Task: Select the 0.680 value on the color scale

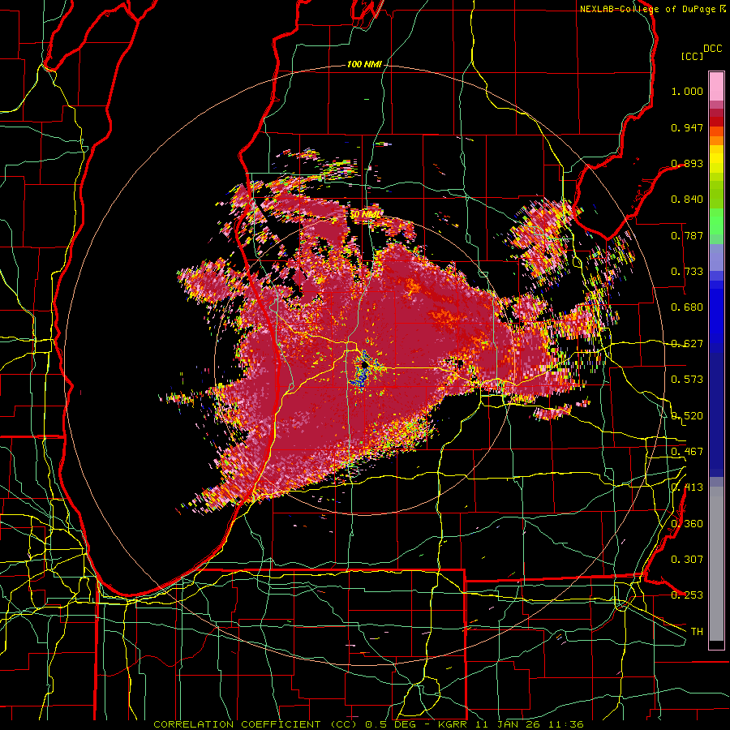Action: click(x=687, y=307)
